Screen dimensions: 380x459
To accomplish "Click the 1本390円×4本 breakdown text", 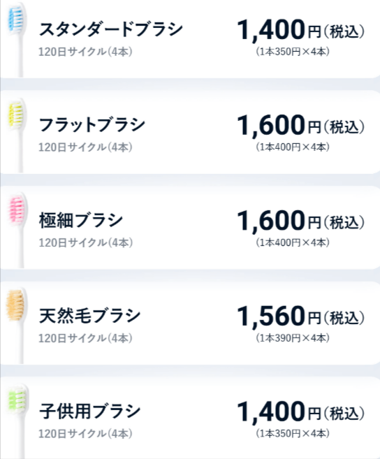I will pyautogui.click(x=293, y=338).
